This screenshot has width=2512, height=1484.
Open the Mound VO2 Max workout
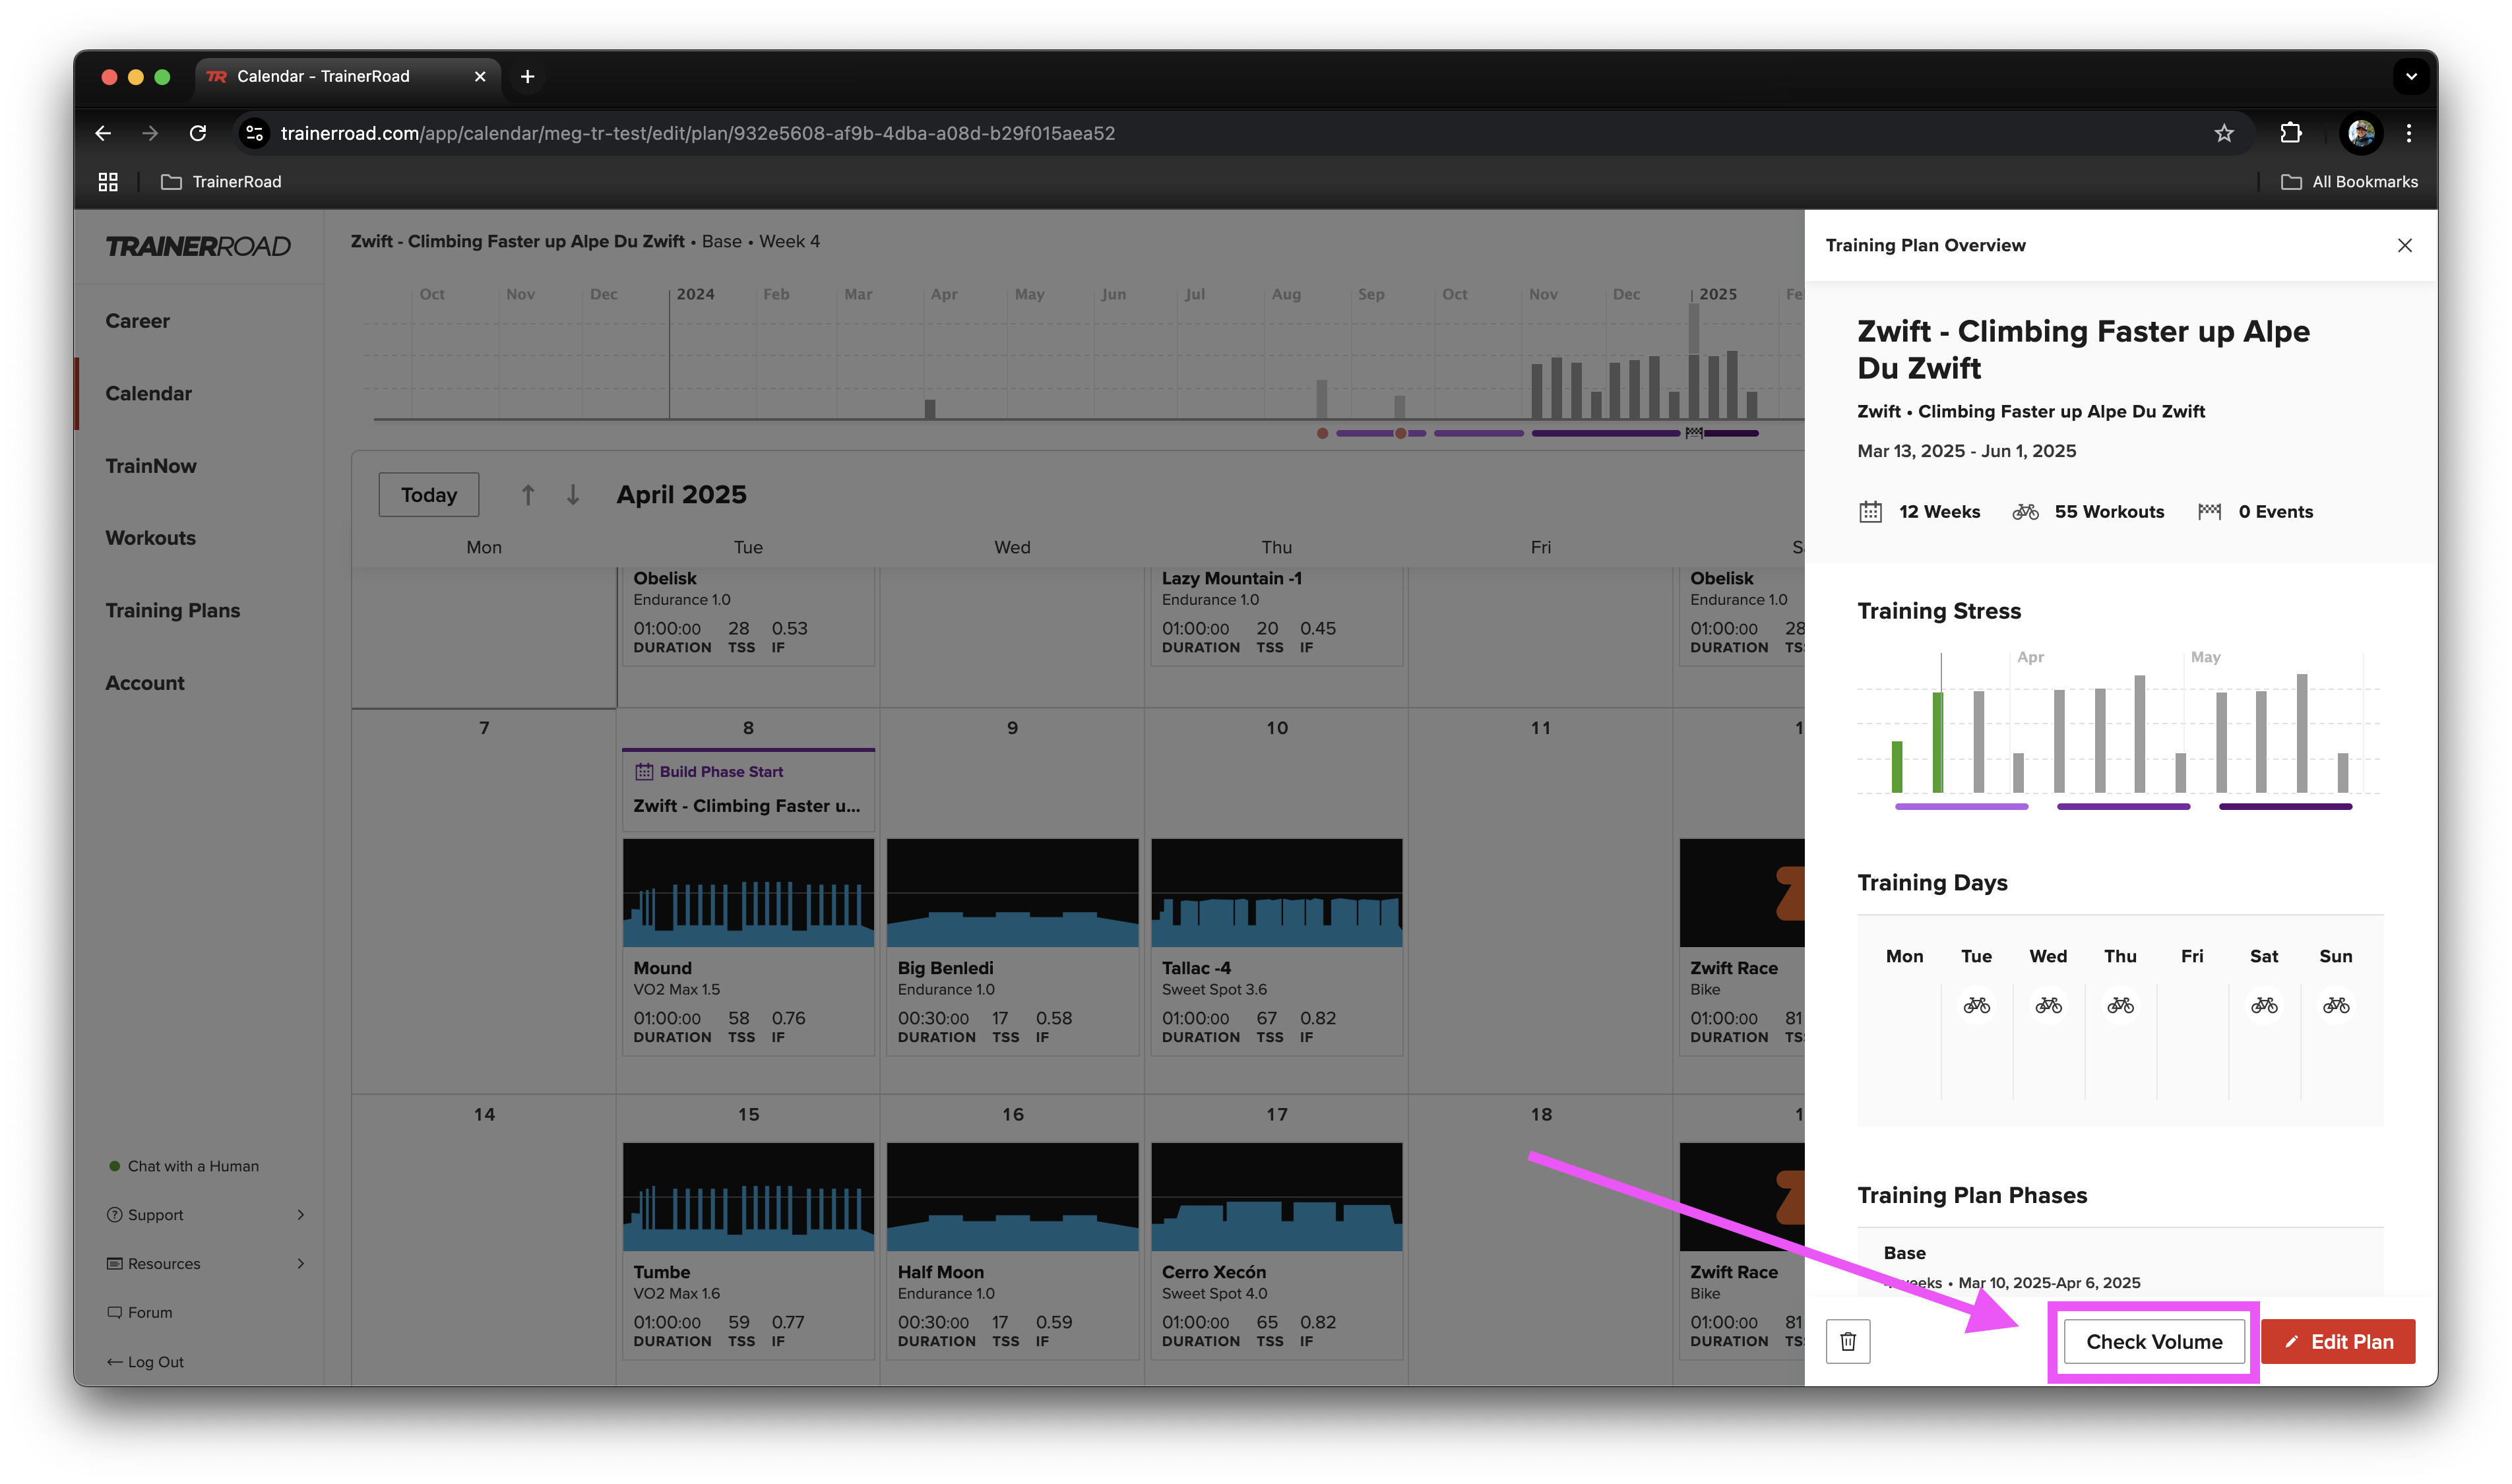pos(748,946)
